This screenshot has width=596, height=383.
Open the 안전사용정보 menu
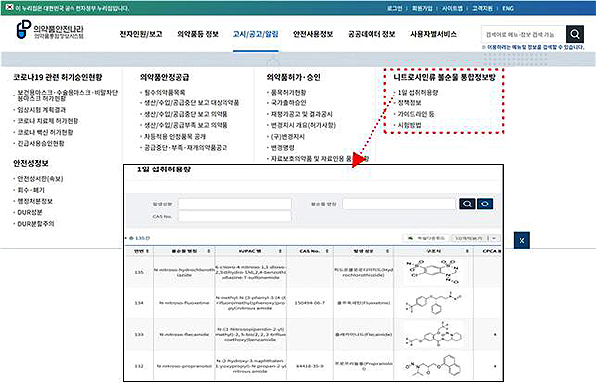[313, 34]
